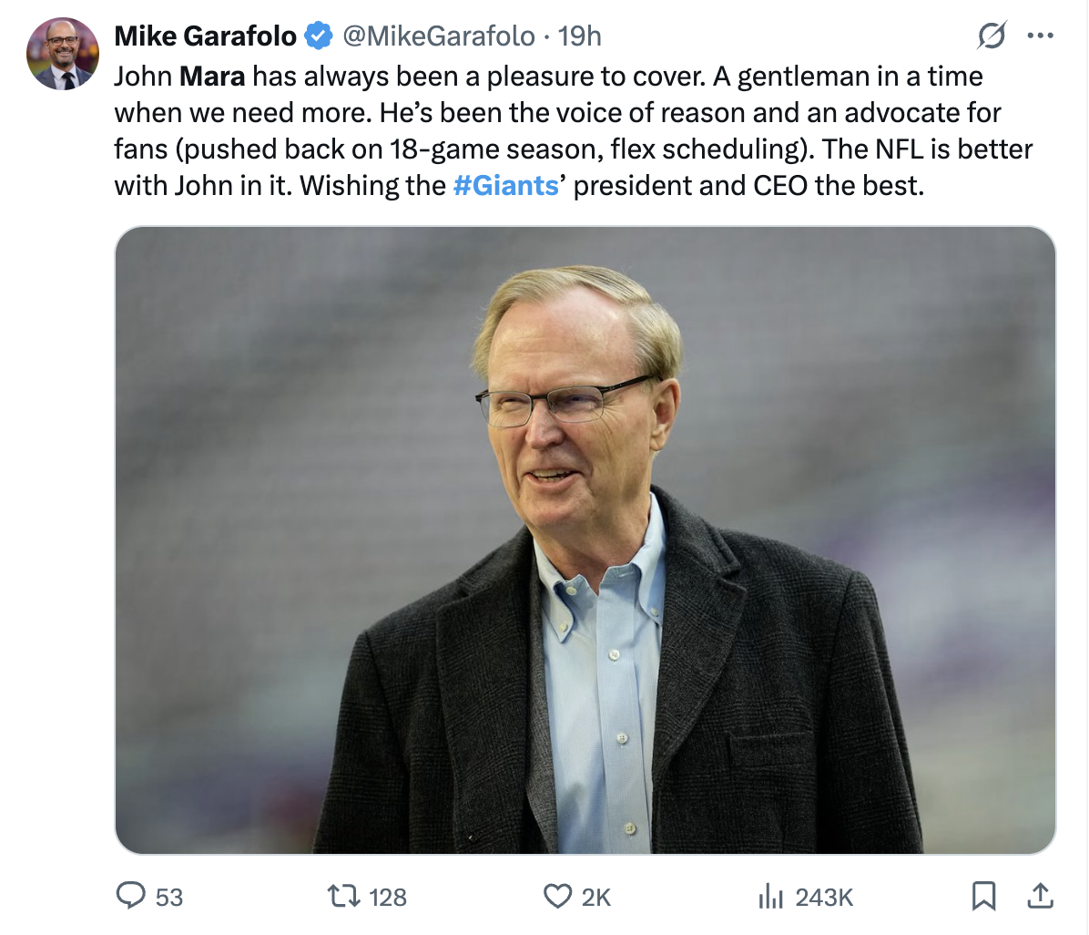The width and height of the screenshot is (1089, 935).
Task: Click the share upload icon
Action: point(1039,897)
